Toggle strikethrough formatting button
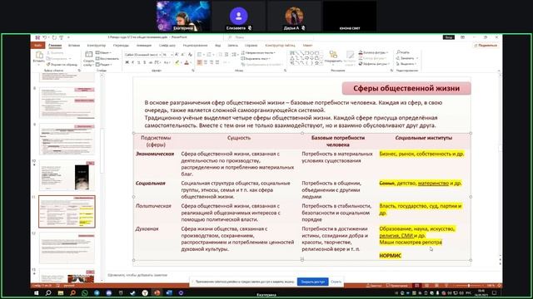Viewport: 533px width, 299px height. click(150, 62)
